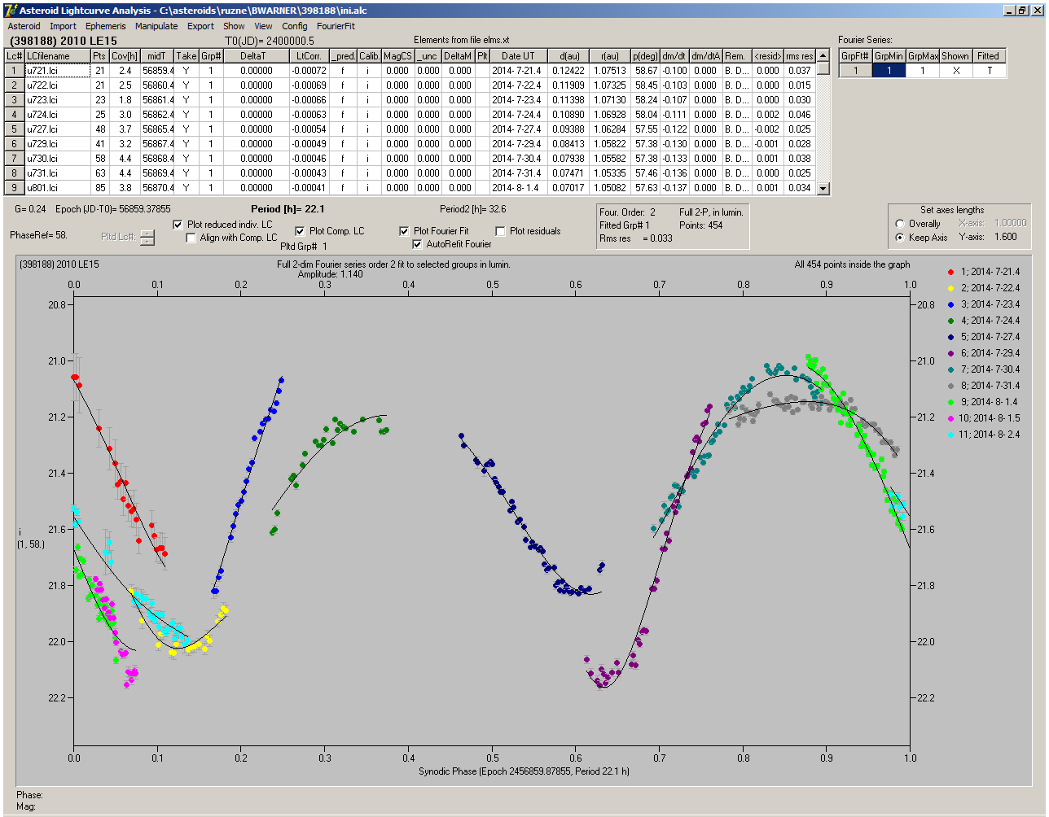The width and height of the screenshot is (1049, 817).
Task: Open the Import menu
Action: click(63, 26)
